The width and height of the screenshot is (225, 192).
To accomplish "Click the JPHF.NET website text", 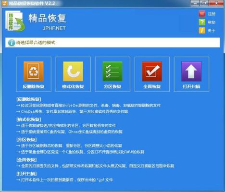I will [x=54, y=28].
